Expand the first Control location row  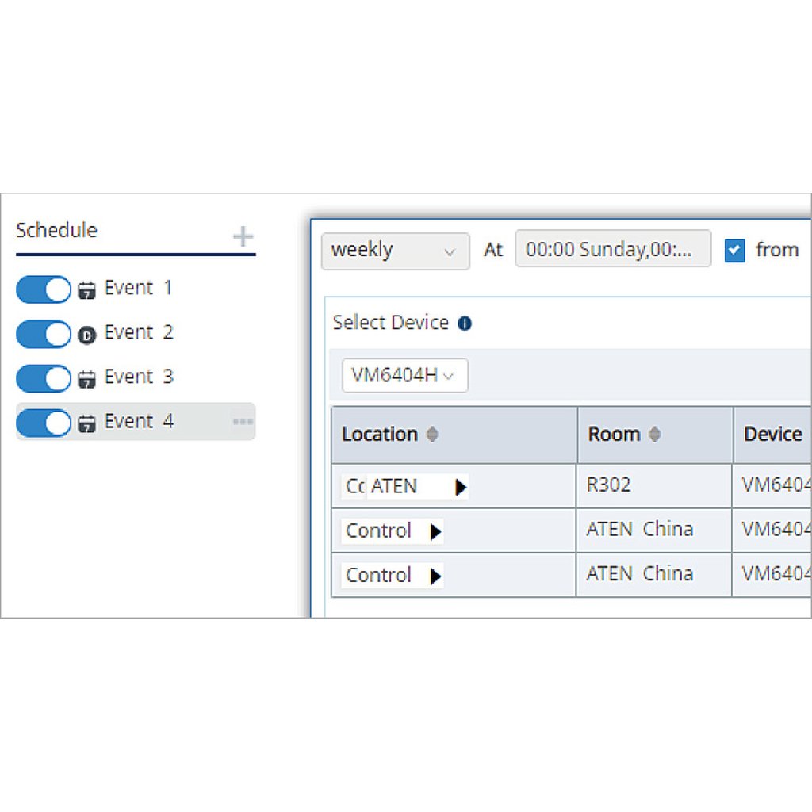435,531
